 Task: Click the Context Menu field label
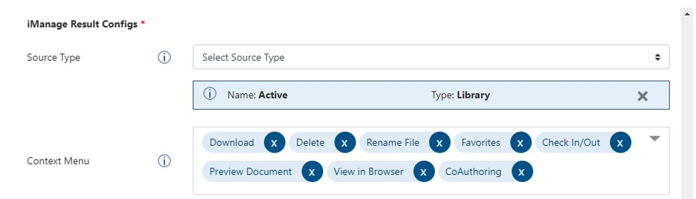pos(58,161)
